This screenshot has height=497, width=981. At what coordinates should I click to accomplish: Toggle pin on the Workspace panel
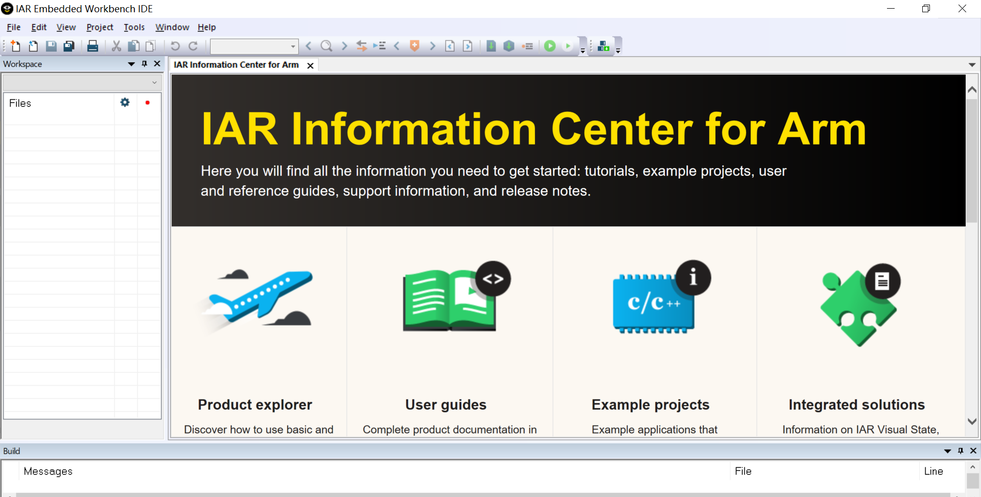click(145, 64)
